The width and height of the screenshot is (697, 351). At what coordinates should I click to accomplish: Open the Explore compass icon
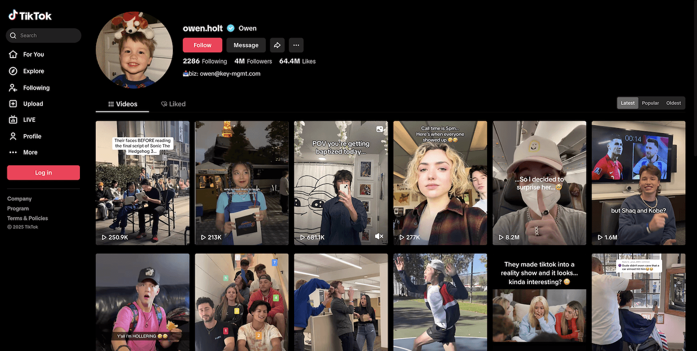(13, 71)
